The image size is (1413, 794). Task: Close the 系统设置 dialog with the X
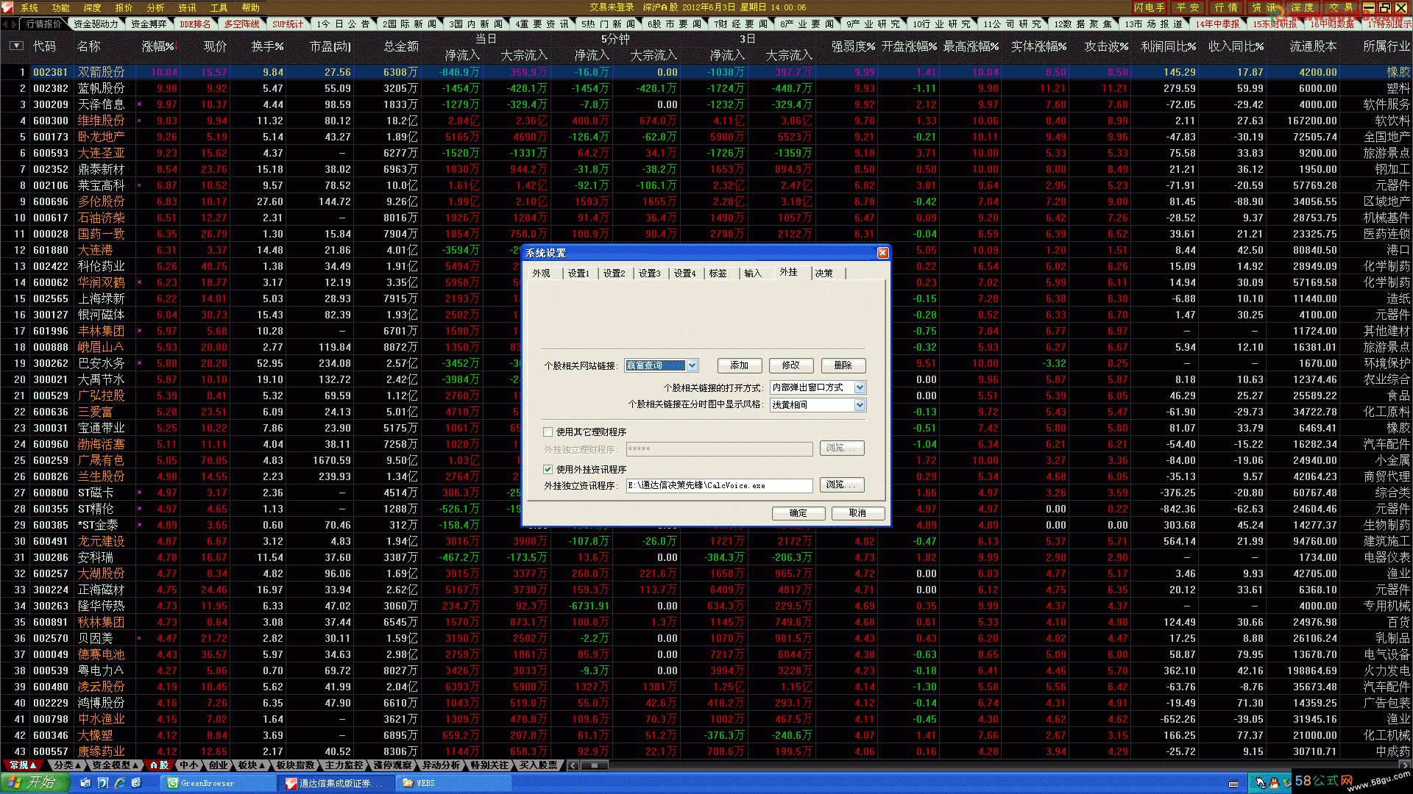tap(882, 253)
